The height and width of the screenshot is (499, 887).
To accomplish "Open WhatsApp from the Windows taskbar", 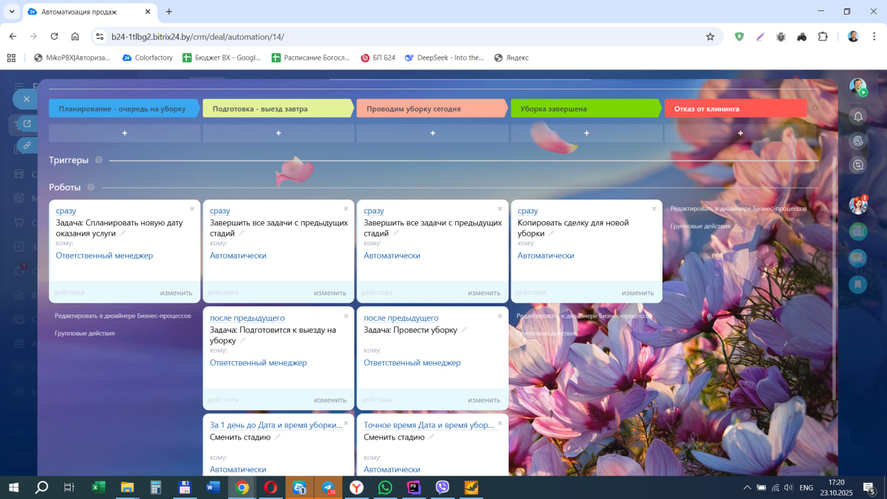I will pos(385,487).
